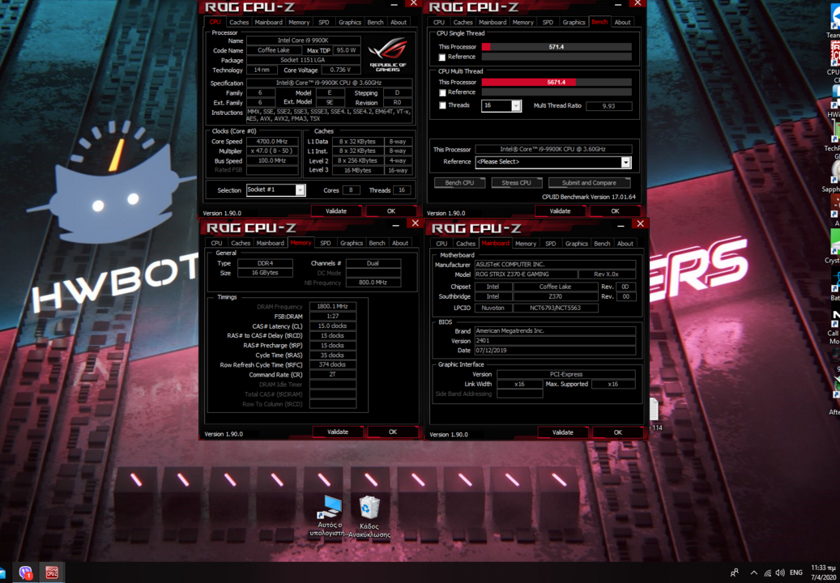Screen dimensions: 840x583
Task: Open the HWiNFO desktop shortcut
Action: [834, 102]
